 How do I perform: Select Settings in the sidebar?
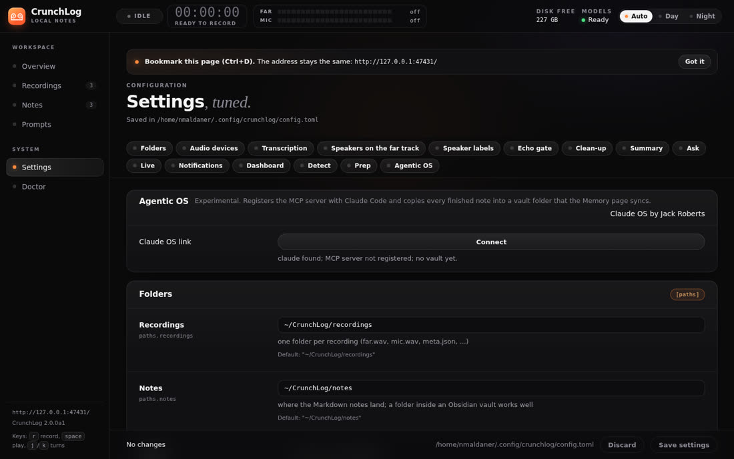click(x=55, y=167)
